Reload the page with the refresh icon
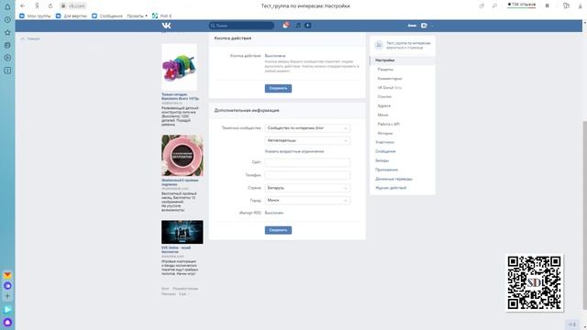587x330 pixels. click(x=50, y=6)
